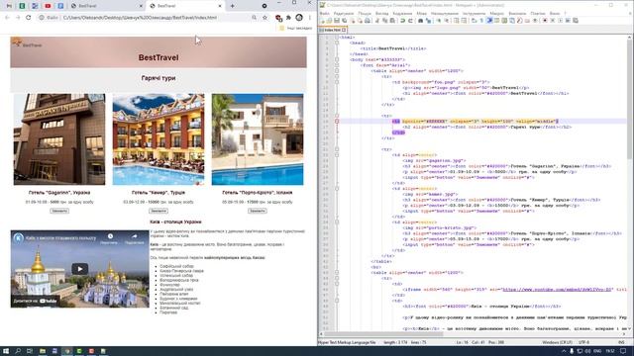Click watch-later clock on the video
634x356 pixels.
(x=110, y=236)
